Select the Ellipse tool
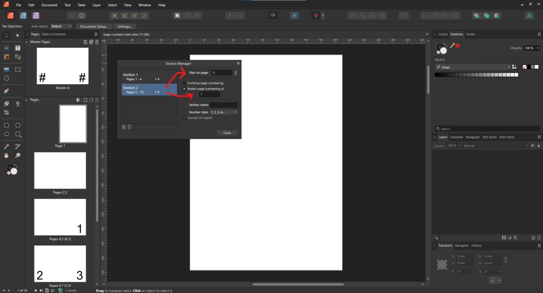The width and height of the screenshot is (543, 293). click(6, 134)
